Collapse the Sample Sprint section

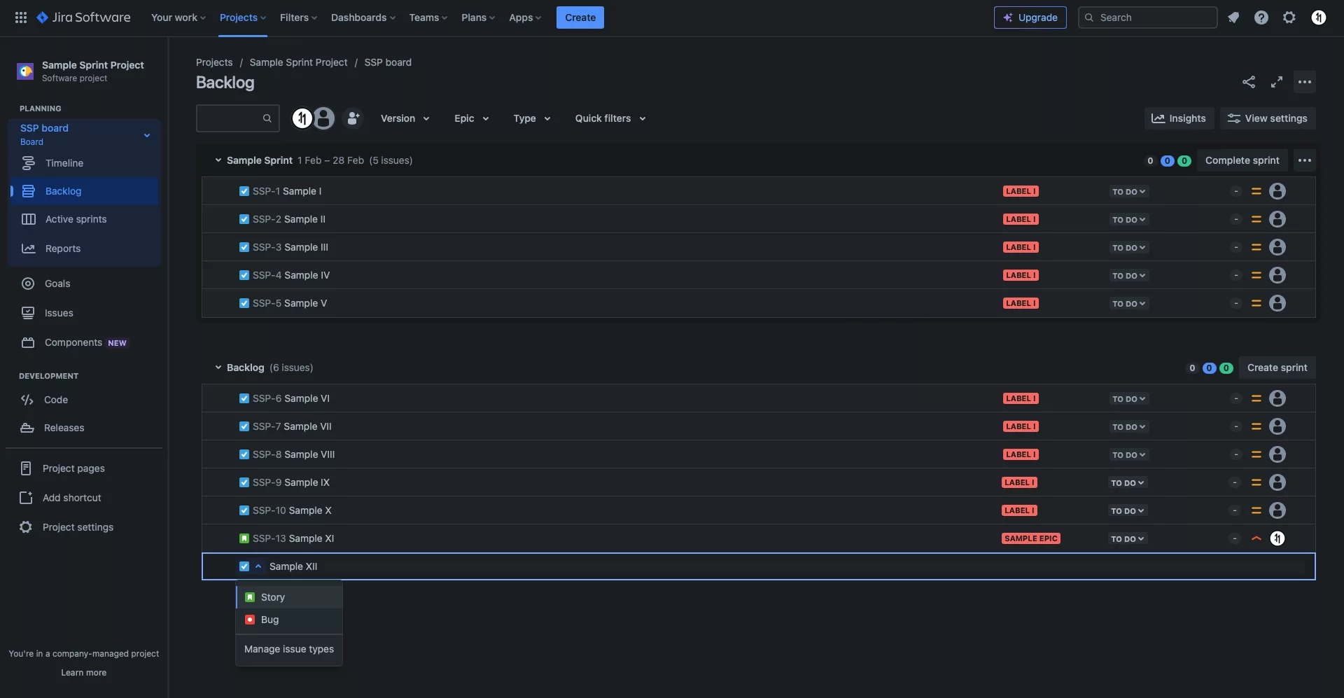coord(218,160)
